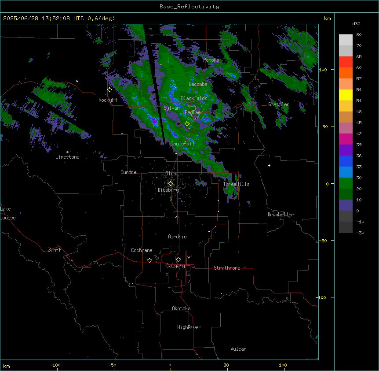The height and width of the screenshot is (371, 379).
Task: Select the tan 45-48 dBZ legend swatch
Action: coord(346,117)
